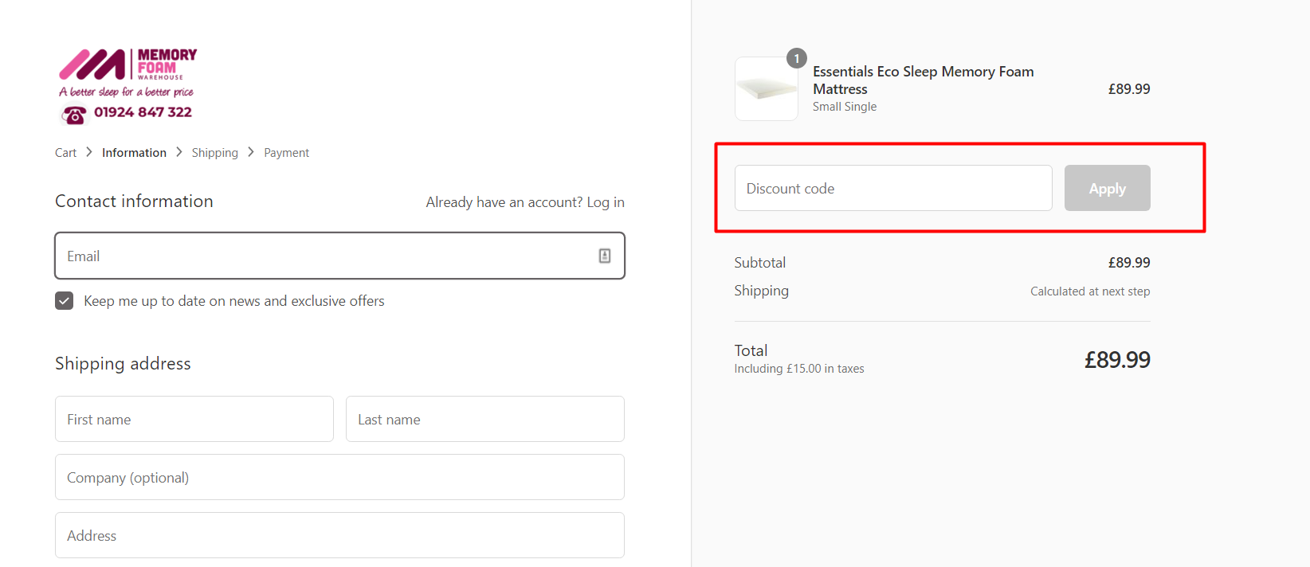Screen dimensions: 1310x567
Task: Click the Company (optional) field
Action: click(x=339, y=478)
